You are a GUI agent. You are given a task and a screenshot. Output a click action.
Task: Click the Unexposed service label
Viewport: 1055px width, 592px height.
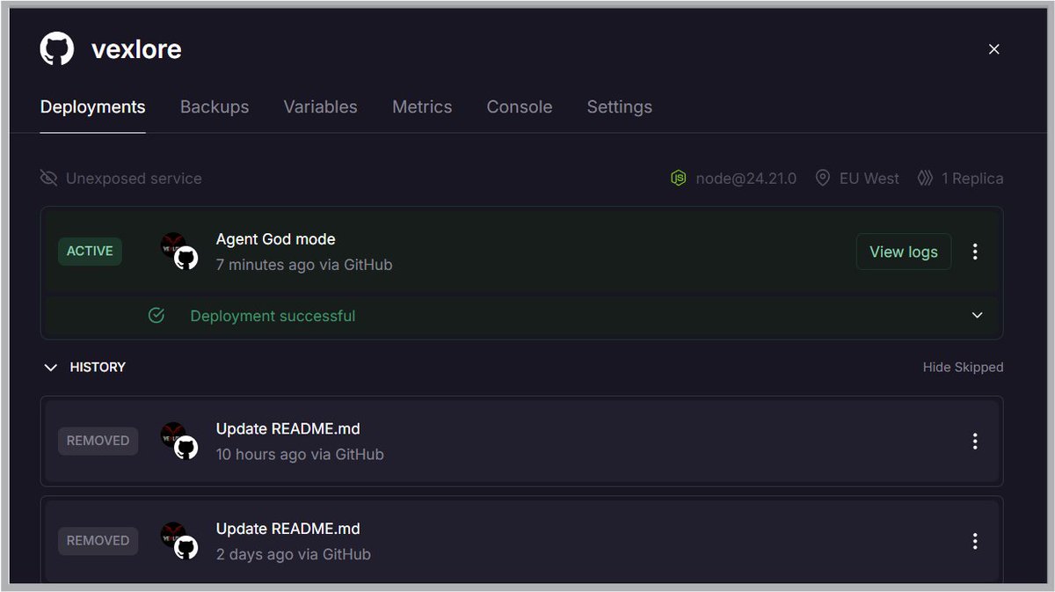coord(134,179)
